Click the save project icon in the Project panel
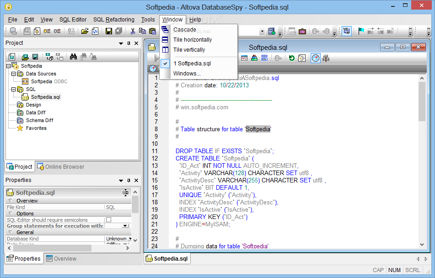This screenshot has width=435, height=278. [x=35, y=57]
